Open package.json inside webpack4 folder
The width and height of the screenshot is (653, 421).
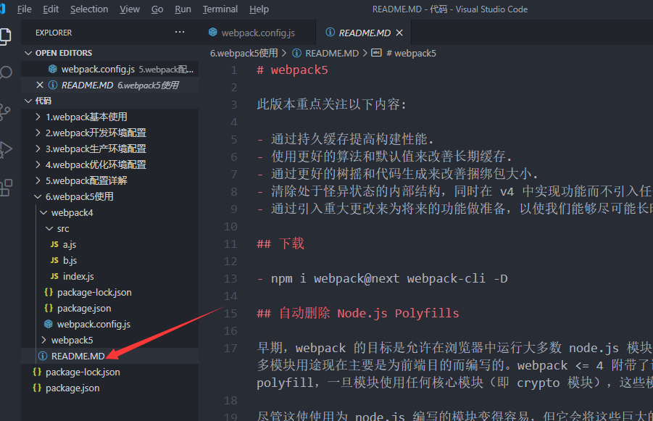click(x=110, y=308)
